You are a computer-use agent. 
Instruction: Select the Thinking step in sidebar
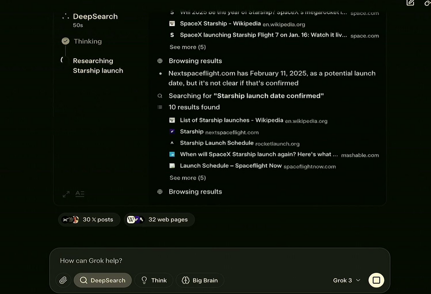[88, 41]
